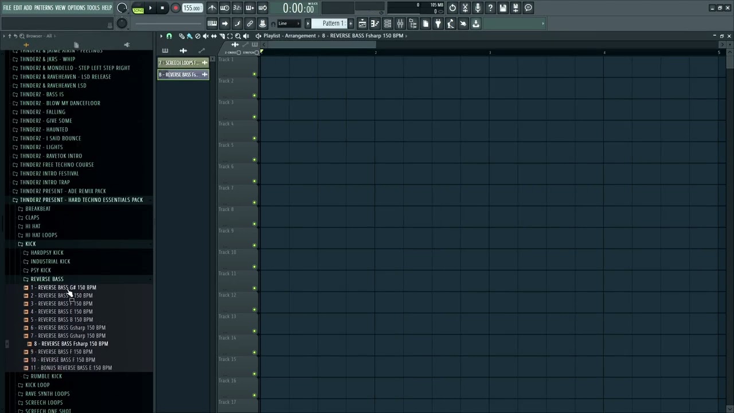Open the touch controllers icon
The image size is (734, 413).
click(463, 24)
